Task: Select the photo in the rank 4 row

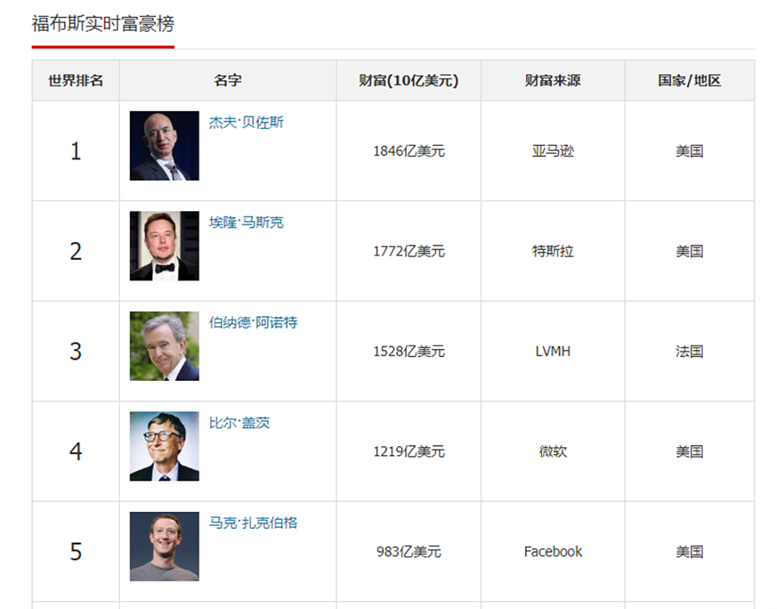Action: click(164, 446)
